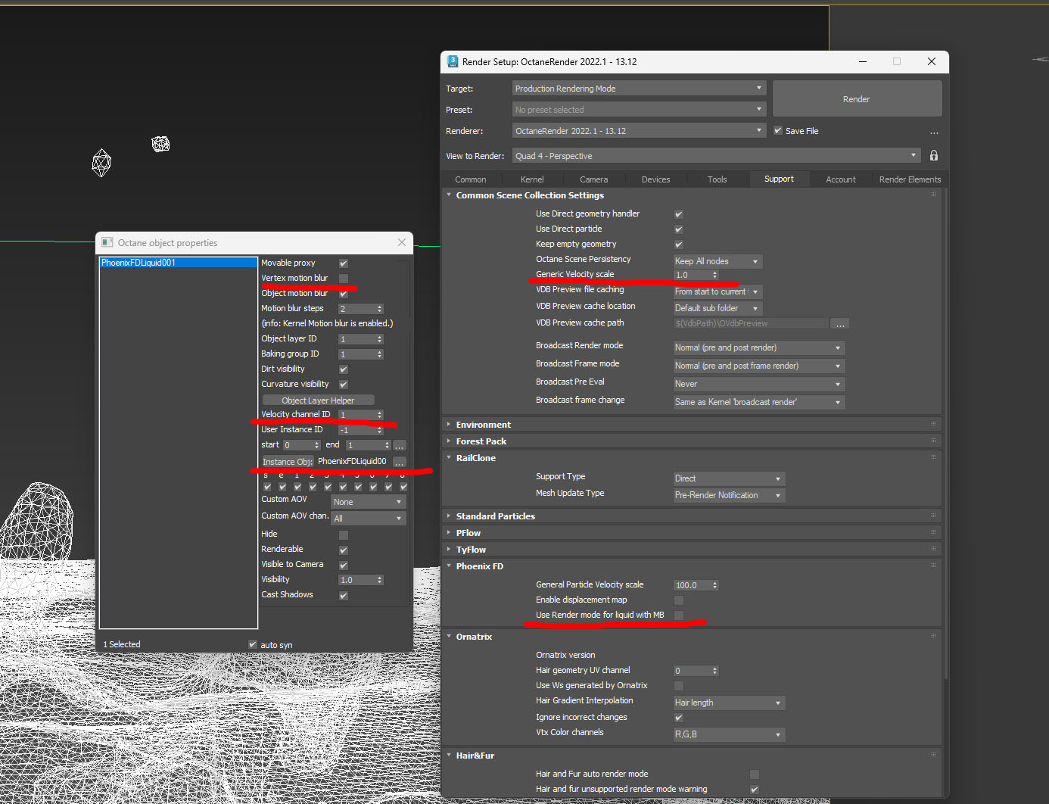Switch to the Kernel tab
1049x804 pixels.
[x=532, y=179]
